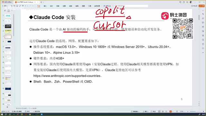206x116 pixels.
Task: Click the more options ellipsis in right sidebar
Action: coord(203,53)
